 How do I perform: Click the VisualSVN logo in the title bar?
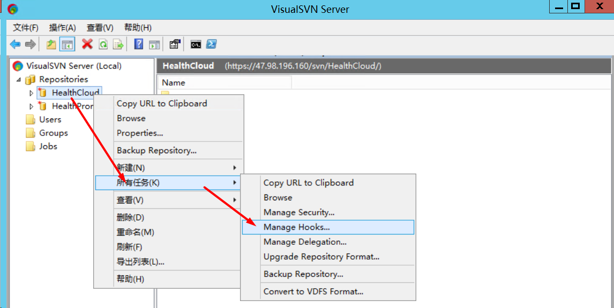point(12,9)
